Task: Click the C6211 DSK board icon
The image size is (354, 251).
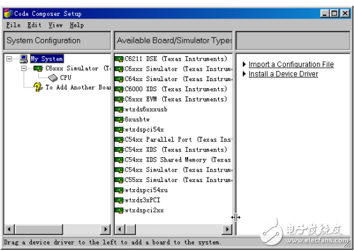Action: click(x=119, y=59)
